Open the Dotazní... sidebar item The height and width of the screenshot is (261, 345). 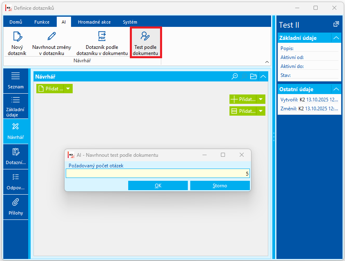pos(16,156)
